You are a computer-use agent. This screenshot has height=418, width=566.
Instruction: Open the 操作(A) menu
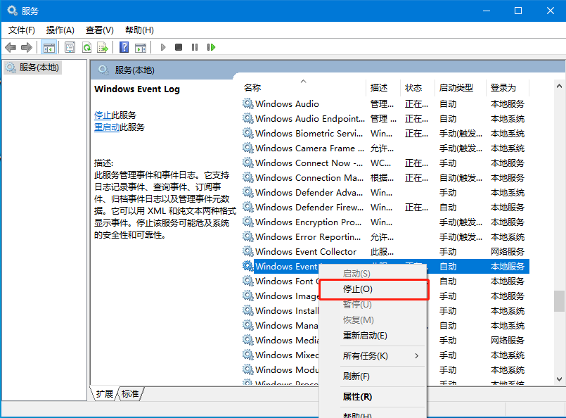pos(60,30)
